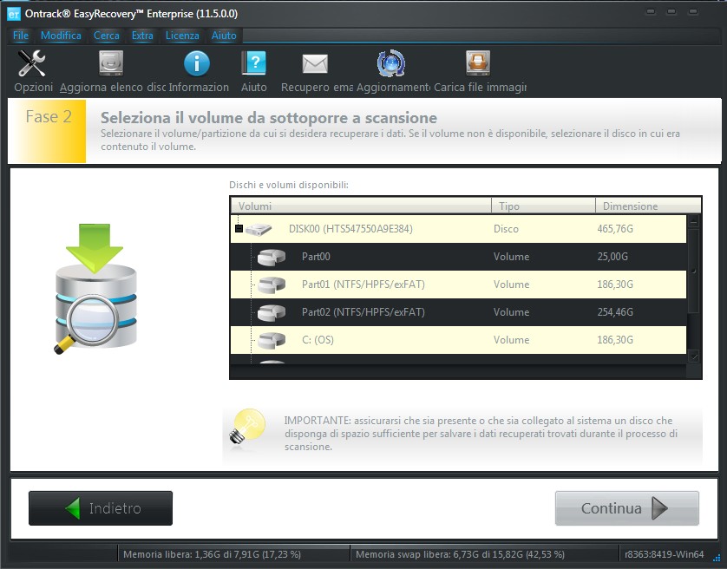Click the volume list scrollbar down arrow
Viewport: 727px width, 569px height.
pos(694,356)
